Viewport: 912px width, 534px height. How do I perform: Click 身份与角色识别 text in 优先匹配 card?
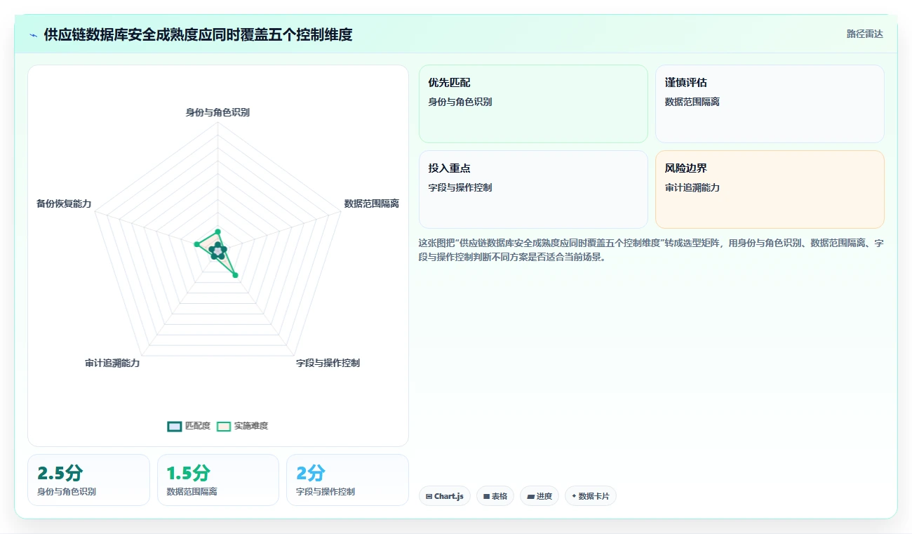coord(460,102)
